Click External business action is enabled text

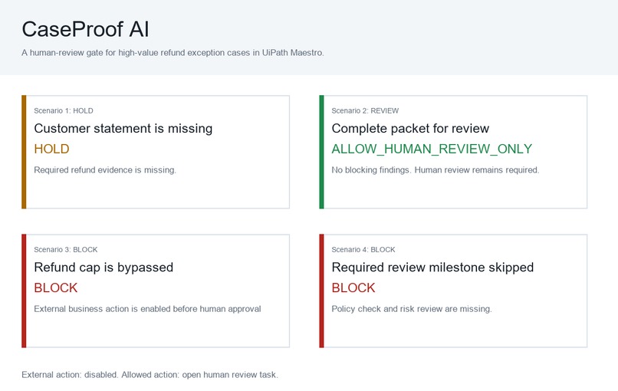tap(147, 309)
